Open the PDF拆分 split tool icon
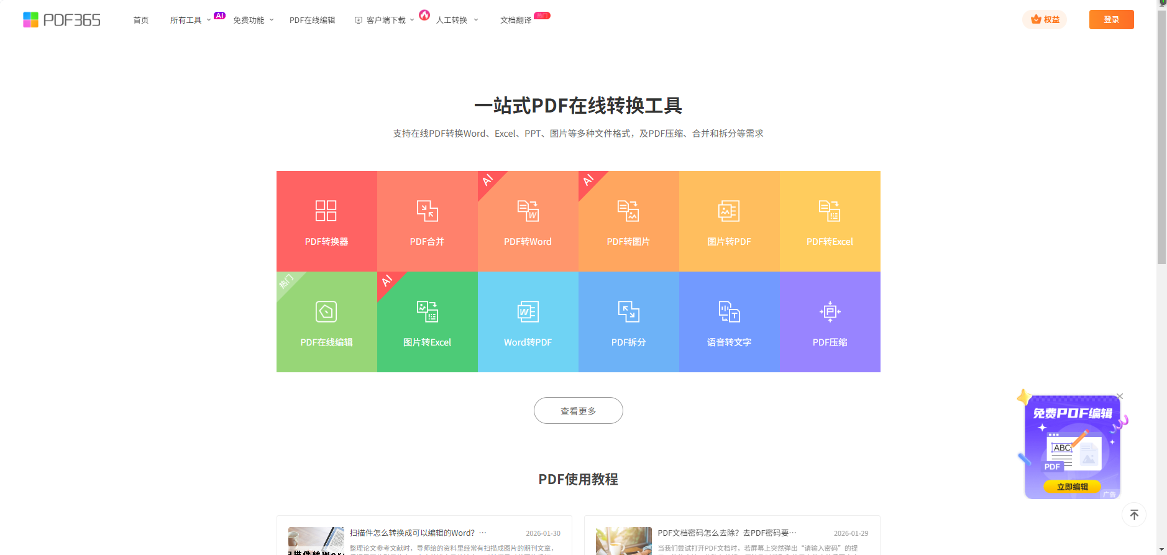Viewport: 1167px width, 555px height. pos(628,312)
